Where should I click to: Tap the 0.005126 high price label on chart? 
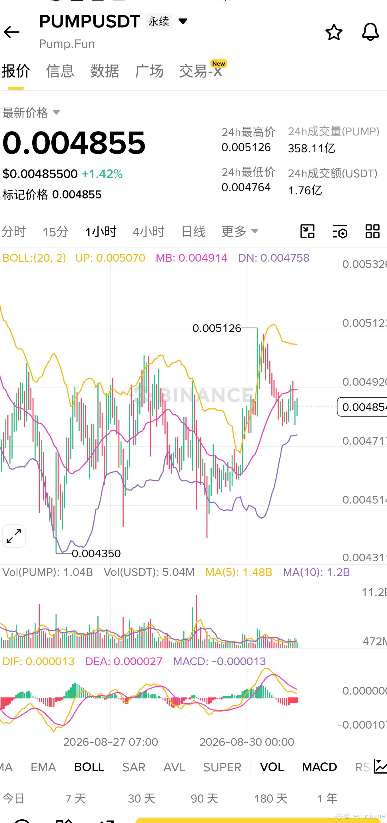click(x=216, y=328)
